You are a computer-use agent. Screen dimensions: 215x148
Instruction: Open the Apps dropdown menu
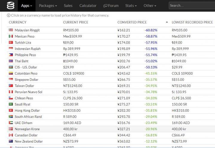(x=26, y=6)
